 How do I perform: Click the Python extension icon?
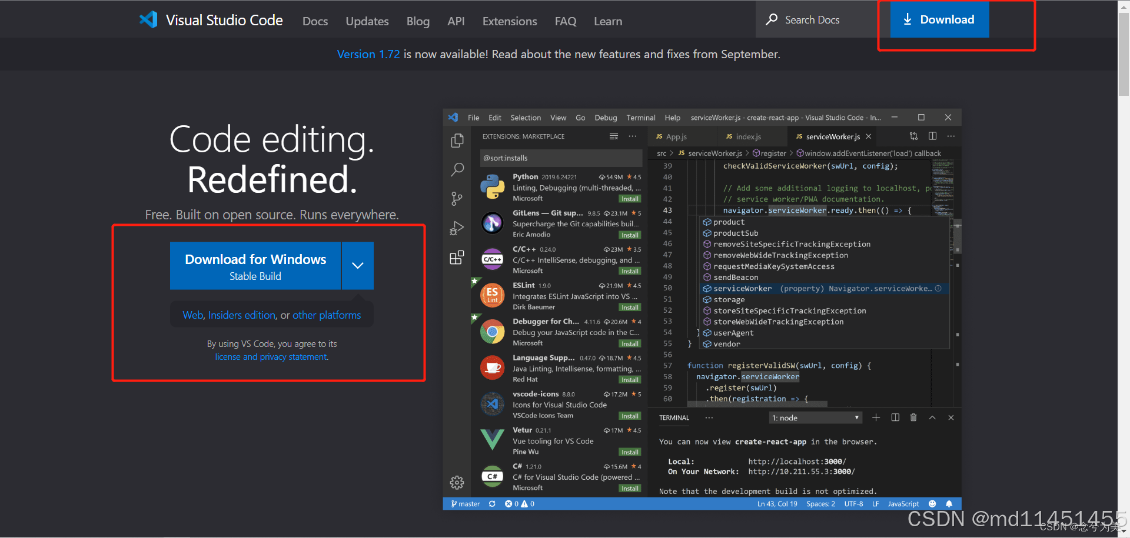tap(493, 186)
